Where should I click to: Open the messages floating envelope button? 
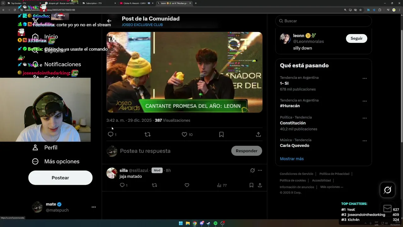tap(388, 208)
